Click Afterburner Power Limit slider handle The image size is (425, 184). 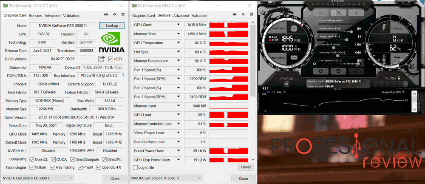pyautogui.click(x=351, y=32)
